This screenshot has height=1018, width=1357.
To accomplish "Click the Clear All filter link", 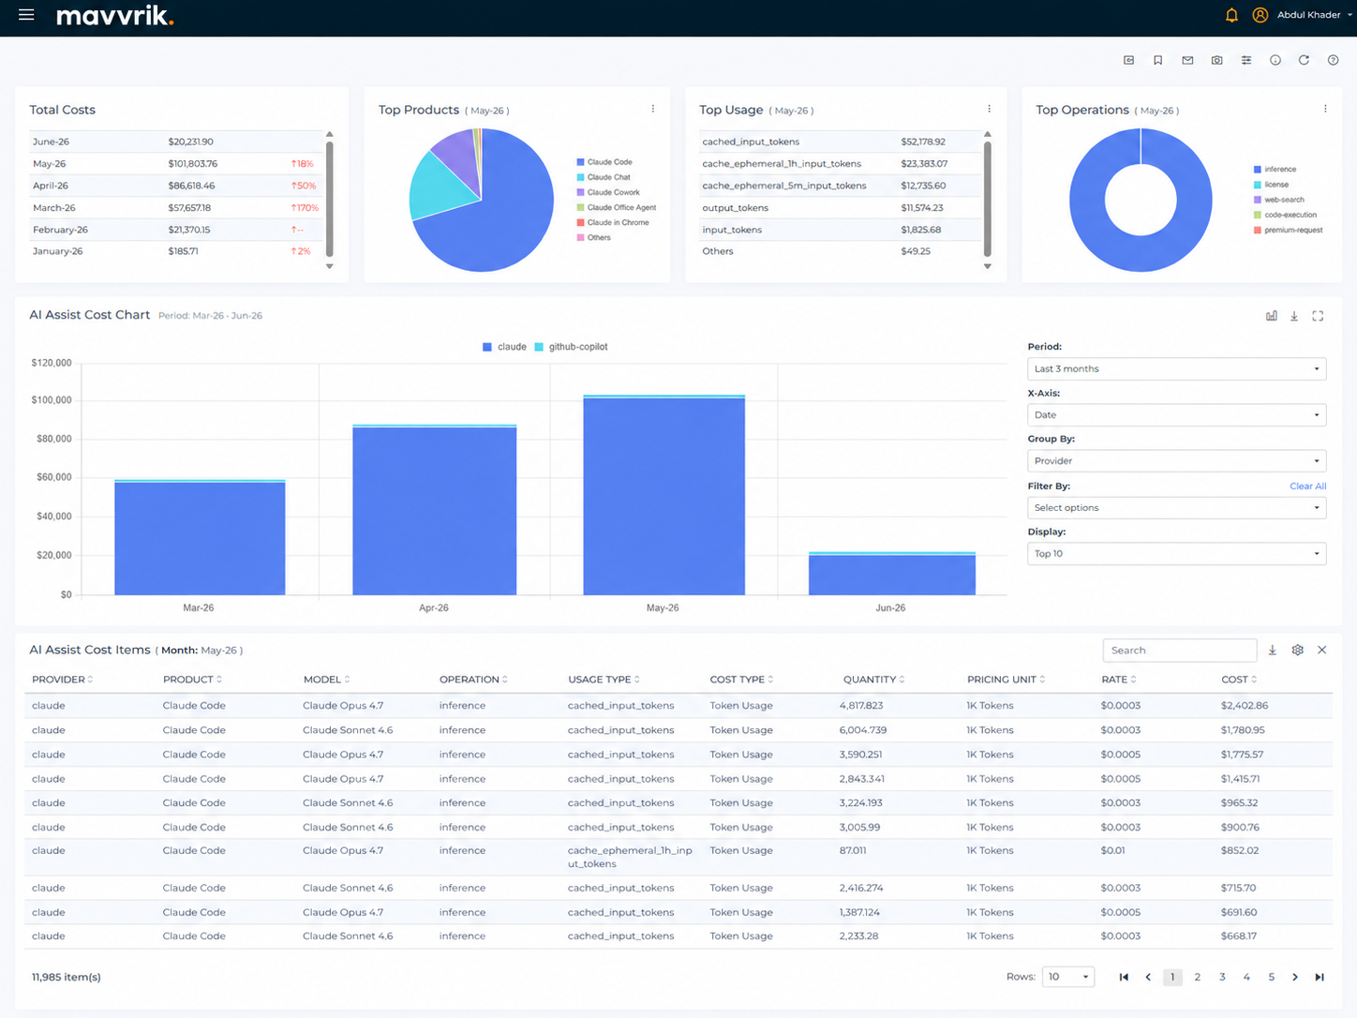I will 1307,487.
